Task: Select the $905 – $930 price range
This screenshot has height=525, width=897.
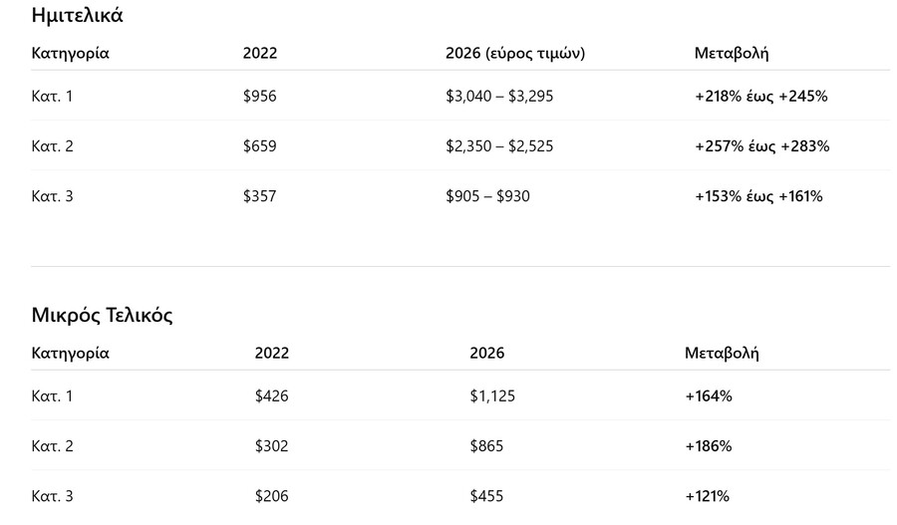Action: [487, 196]
